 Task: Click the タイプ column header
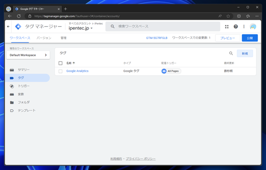(x=127, y=63)
